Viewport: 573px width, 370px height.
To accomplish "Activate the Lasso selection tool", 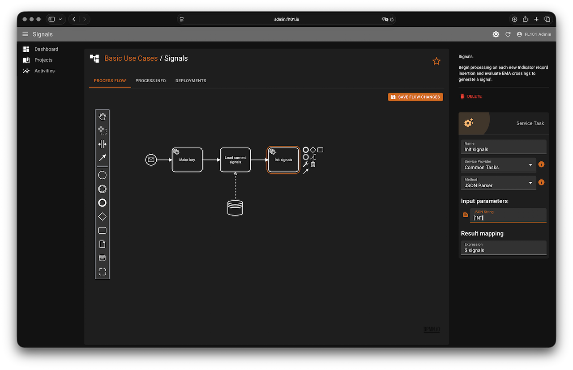I will [102, 130].
